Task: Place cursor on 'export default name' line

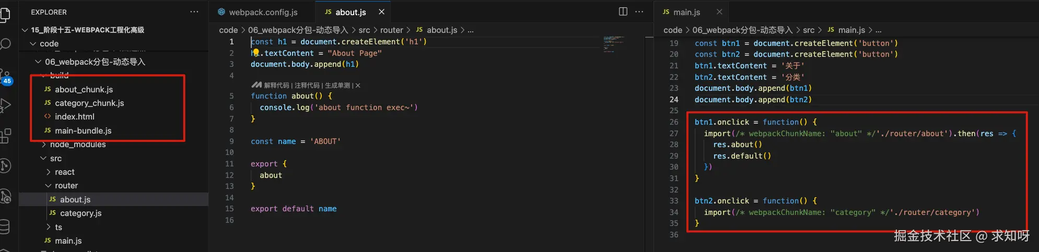Action: point(294,209)
